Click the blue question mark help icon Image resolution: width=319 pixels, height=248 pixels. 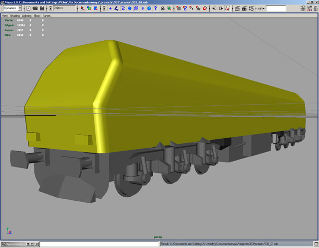(x=156, y=8)
